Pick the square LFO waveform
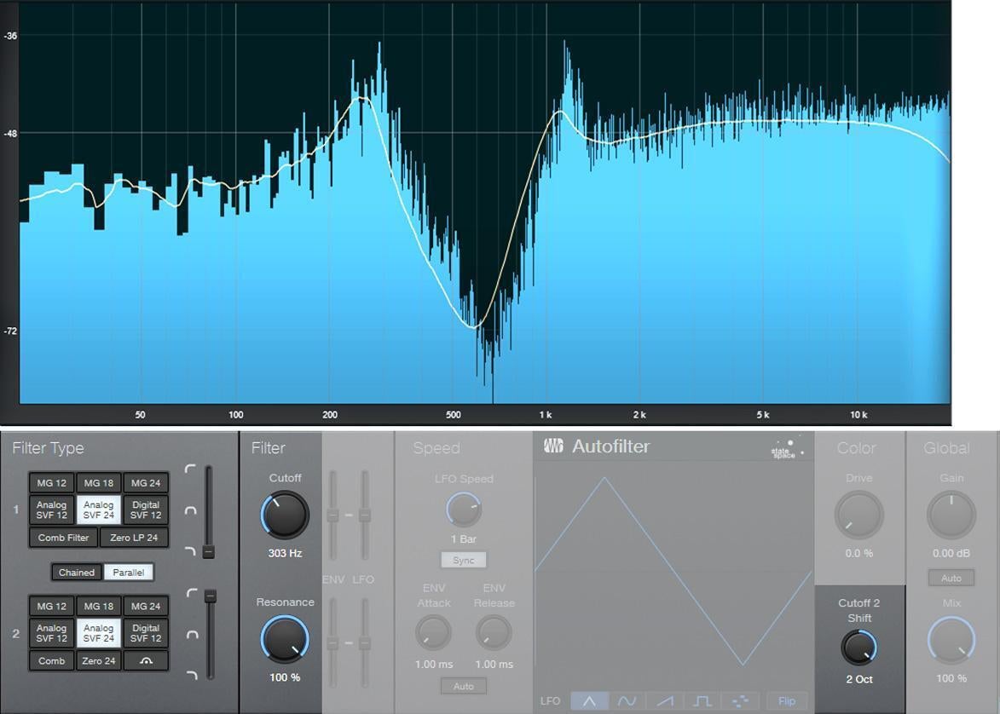 pyautogui.click(x=702, y=701)
